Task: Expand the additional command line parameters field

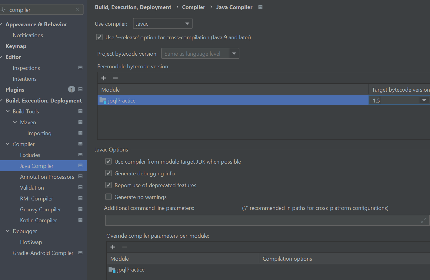Action: [424, 221]
